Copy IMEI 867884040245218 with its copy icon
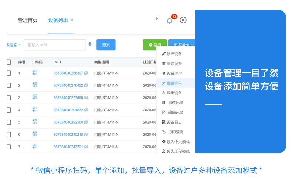The image size is (292, 179). (x=86, y=134)
